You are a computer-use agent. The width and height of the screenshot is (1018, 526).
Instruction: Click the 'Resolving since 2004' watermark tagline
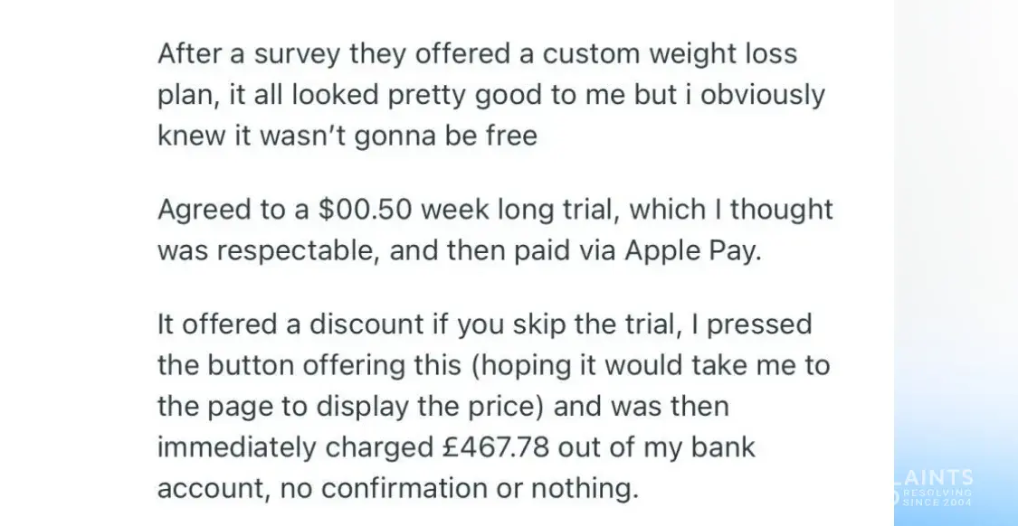click(x=937, y=497)
